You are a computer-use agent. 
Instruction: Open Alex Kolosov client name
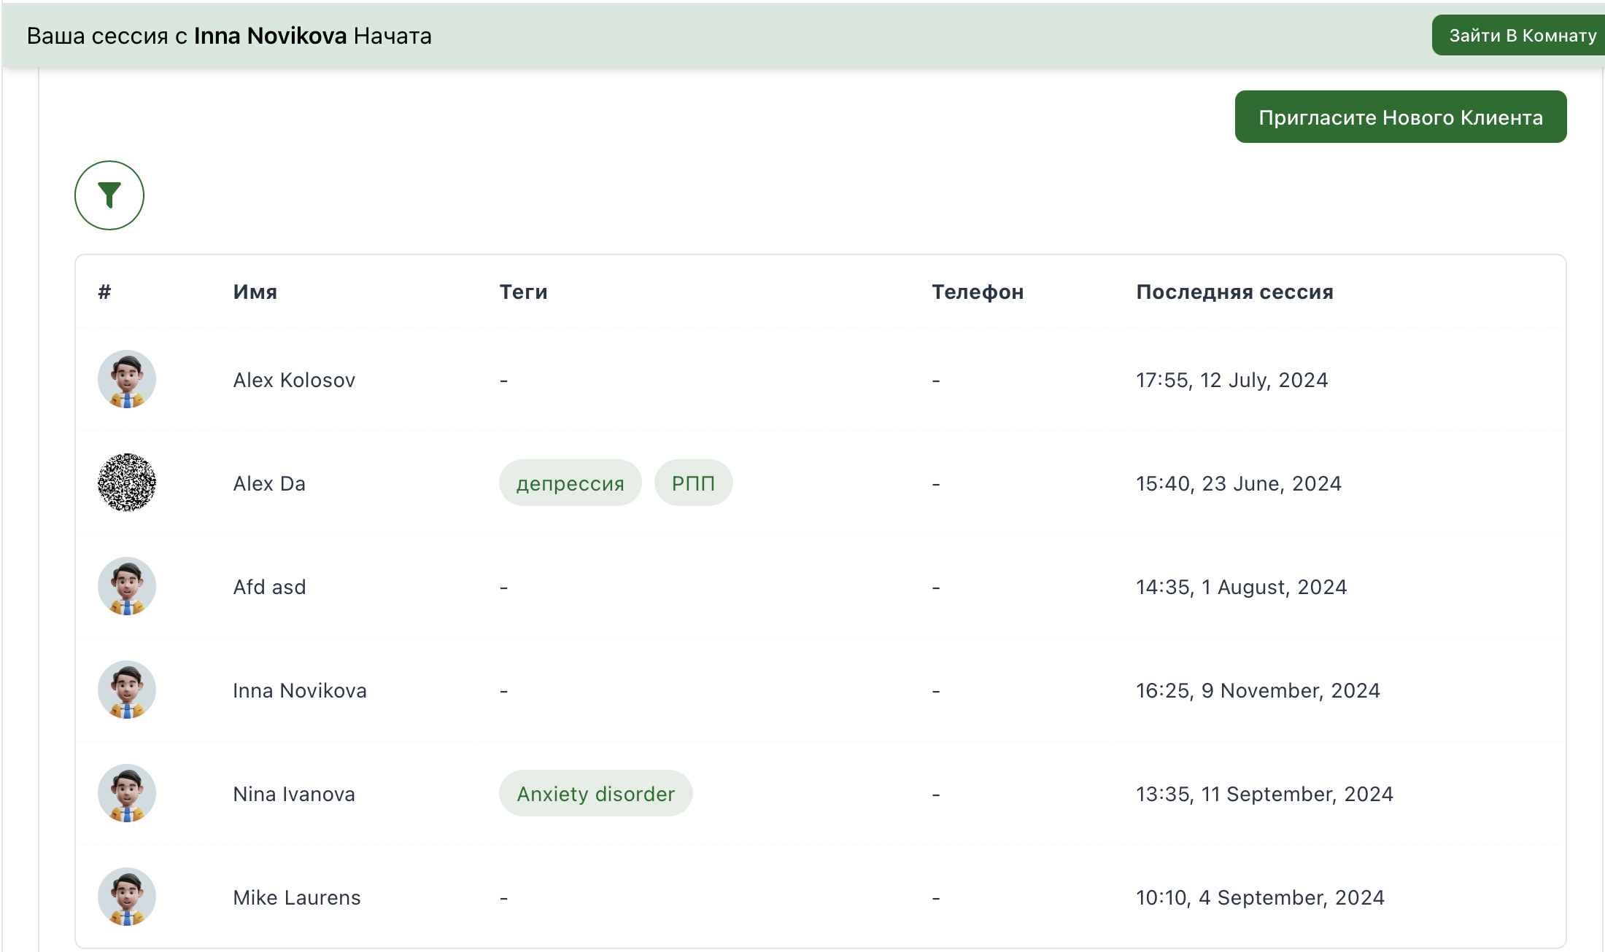[x=294, y=380]
